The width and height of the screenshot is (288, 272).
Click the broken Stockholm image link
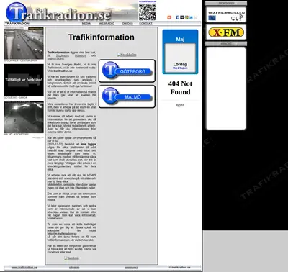(x=127, y=55)
